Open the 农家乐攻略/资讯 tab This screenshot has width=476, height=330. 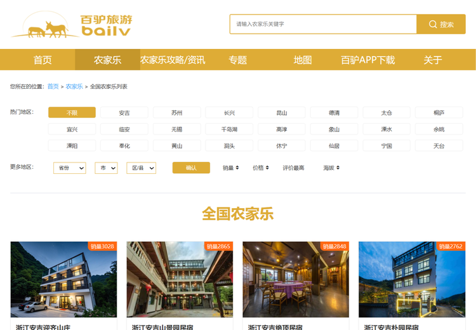click(173, 60)
